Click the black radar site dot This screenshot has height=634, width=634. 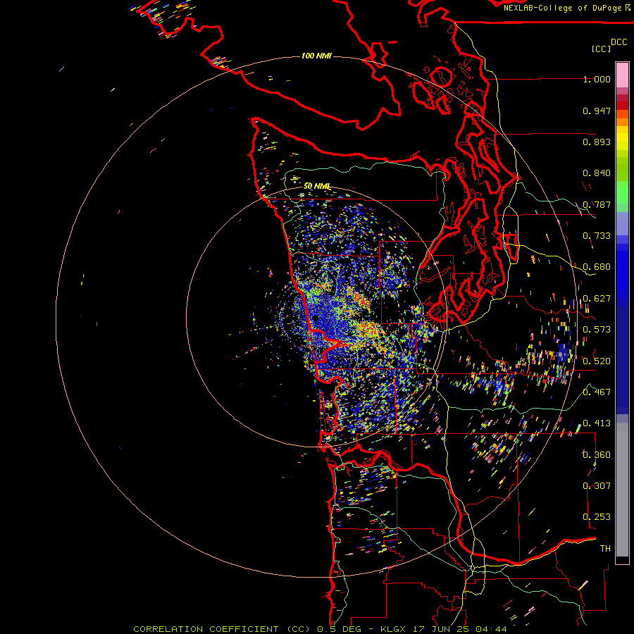(316, 318)
